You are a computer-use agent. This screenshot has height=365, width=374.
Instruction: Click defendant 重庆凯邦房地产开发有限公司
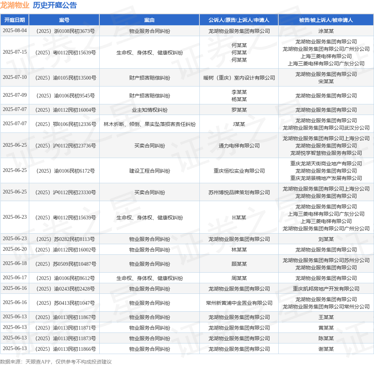click(326, 289)
